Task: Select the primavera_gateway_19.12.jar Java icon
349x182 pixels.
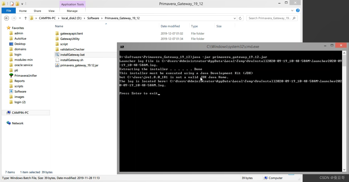Action: (x=57, y=65)
